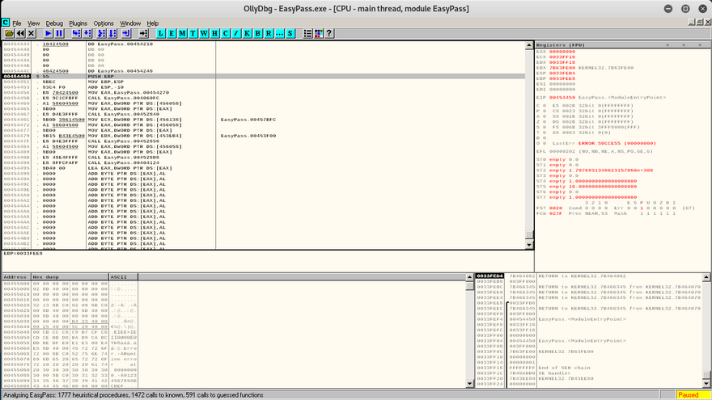Select the CALL EasyPass.00404124 instruction
This screenshot has height=400, width=712.
pos(264,162)
